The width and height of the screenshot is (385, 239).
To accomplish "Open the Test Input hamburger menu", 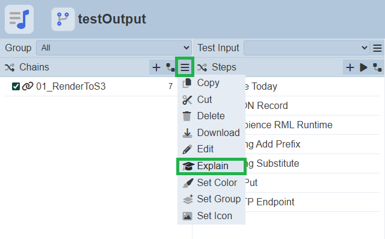I will click(x=377, y=48).
